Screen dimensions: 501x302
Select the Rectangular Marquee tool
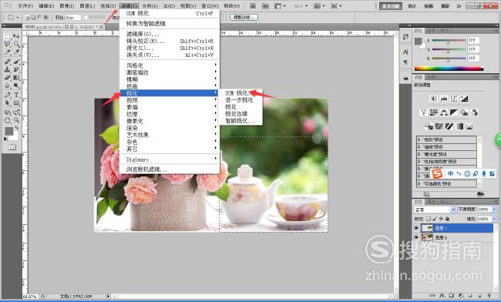click(x=7, y=36)
